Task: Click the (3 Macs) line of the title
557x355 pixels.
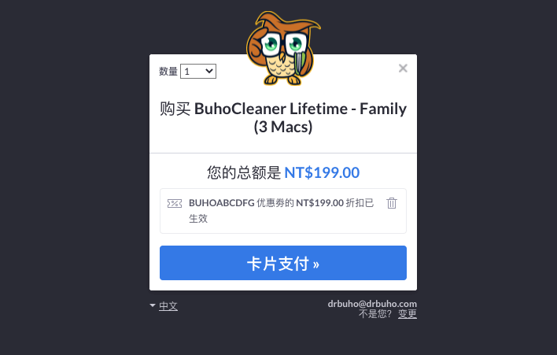Action: pos(283,127)
